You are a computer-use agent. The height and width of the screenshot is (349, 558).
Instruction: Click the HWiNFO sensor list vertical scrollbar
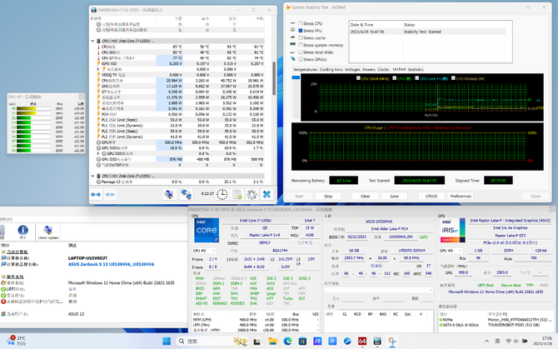point(274,78)
